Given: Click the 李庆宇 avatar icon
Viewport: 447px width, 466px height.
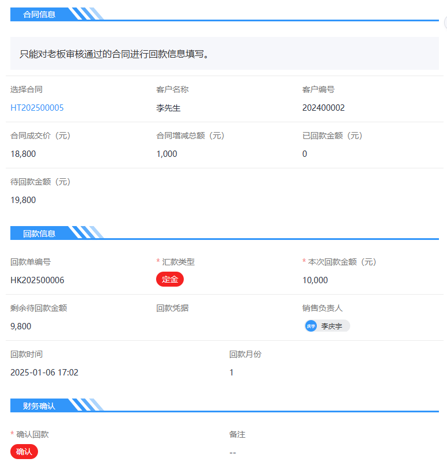Looking at the screenshot, I should coord(311,326).
